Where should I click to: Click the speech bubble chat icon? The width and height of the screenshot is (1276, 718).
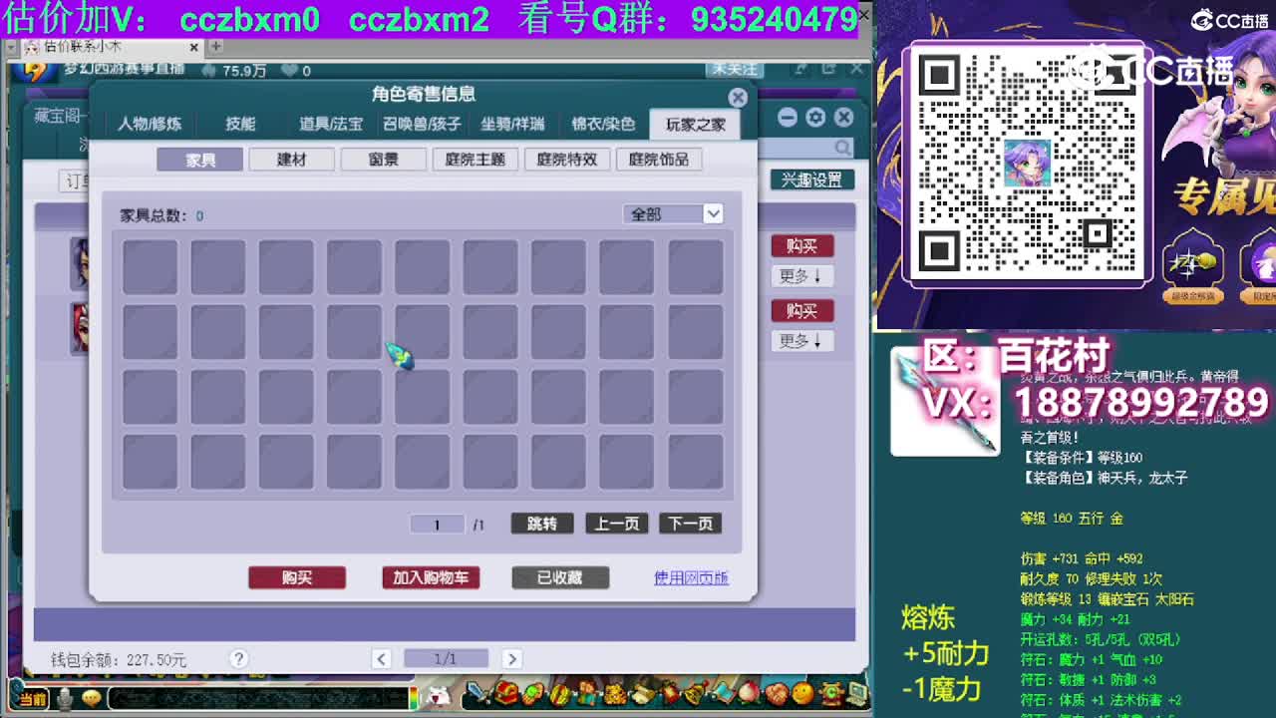pos(92,698)
